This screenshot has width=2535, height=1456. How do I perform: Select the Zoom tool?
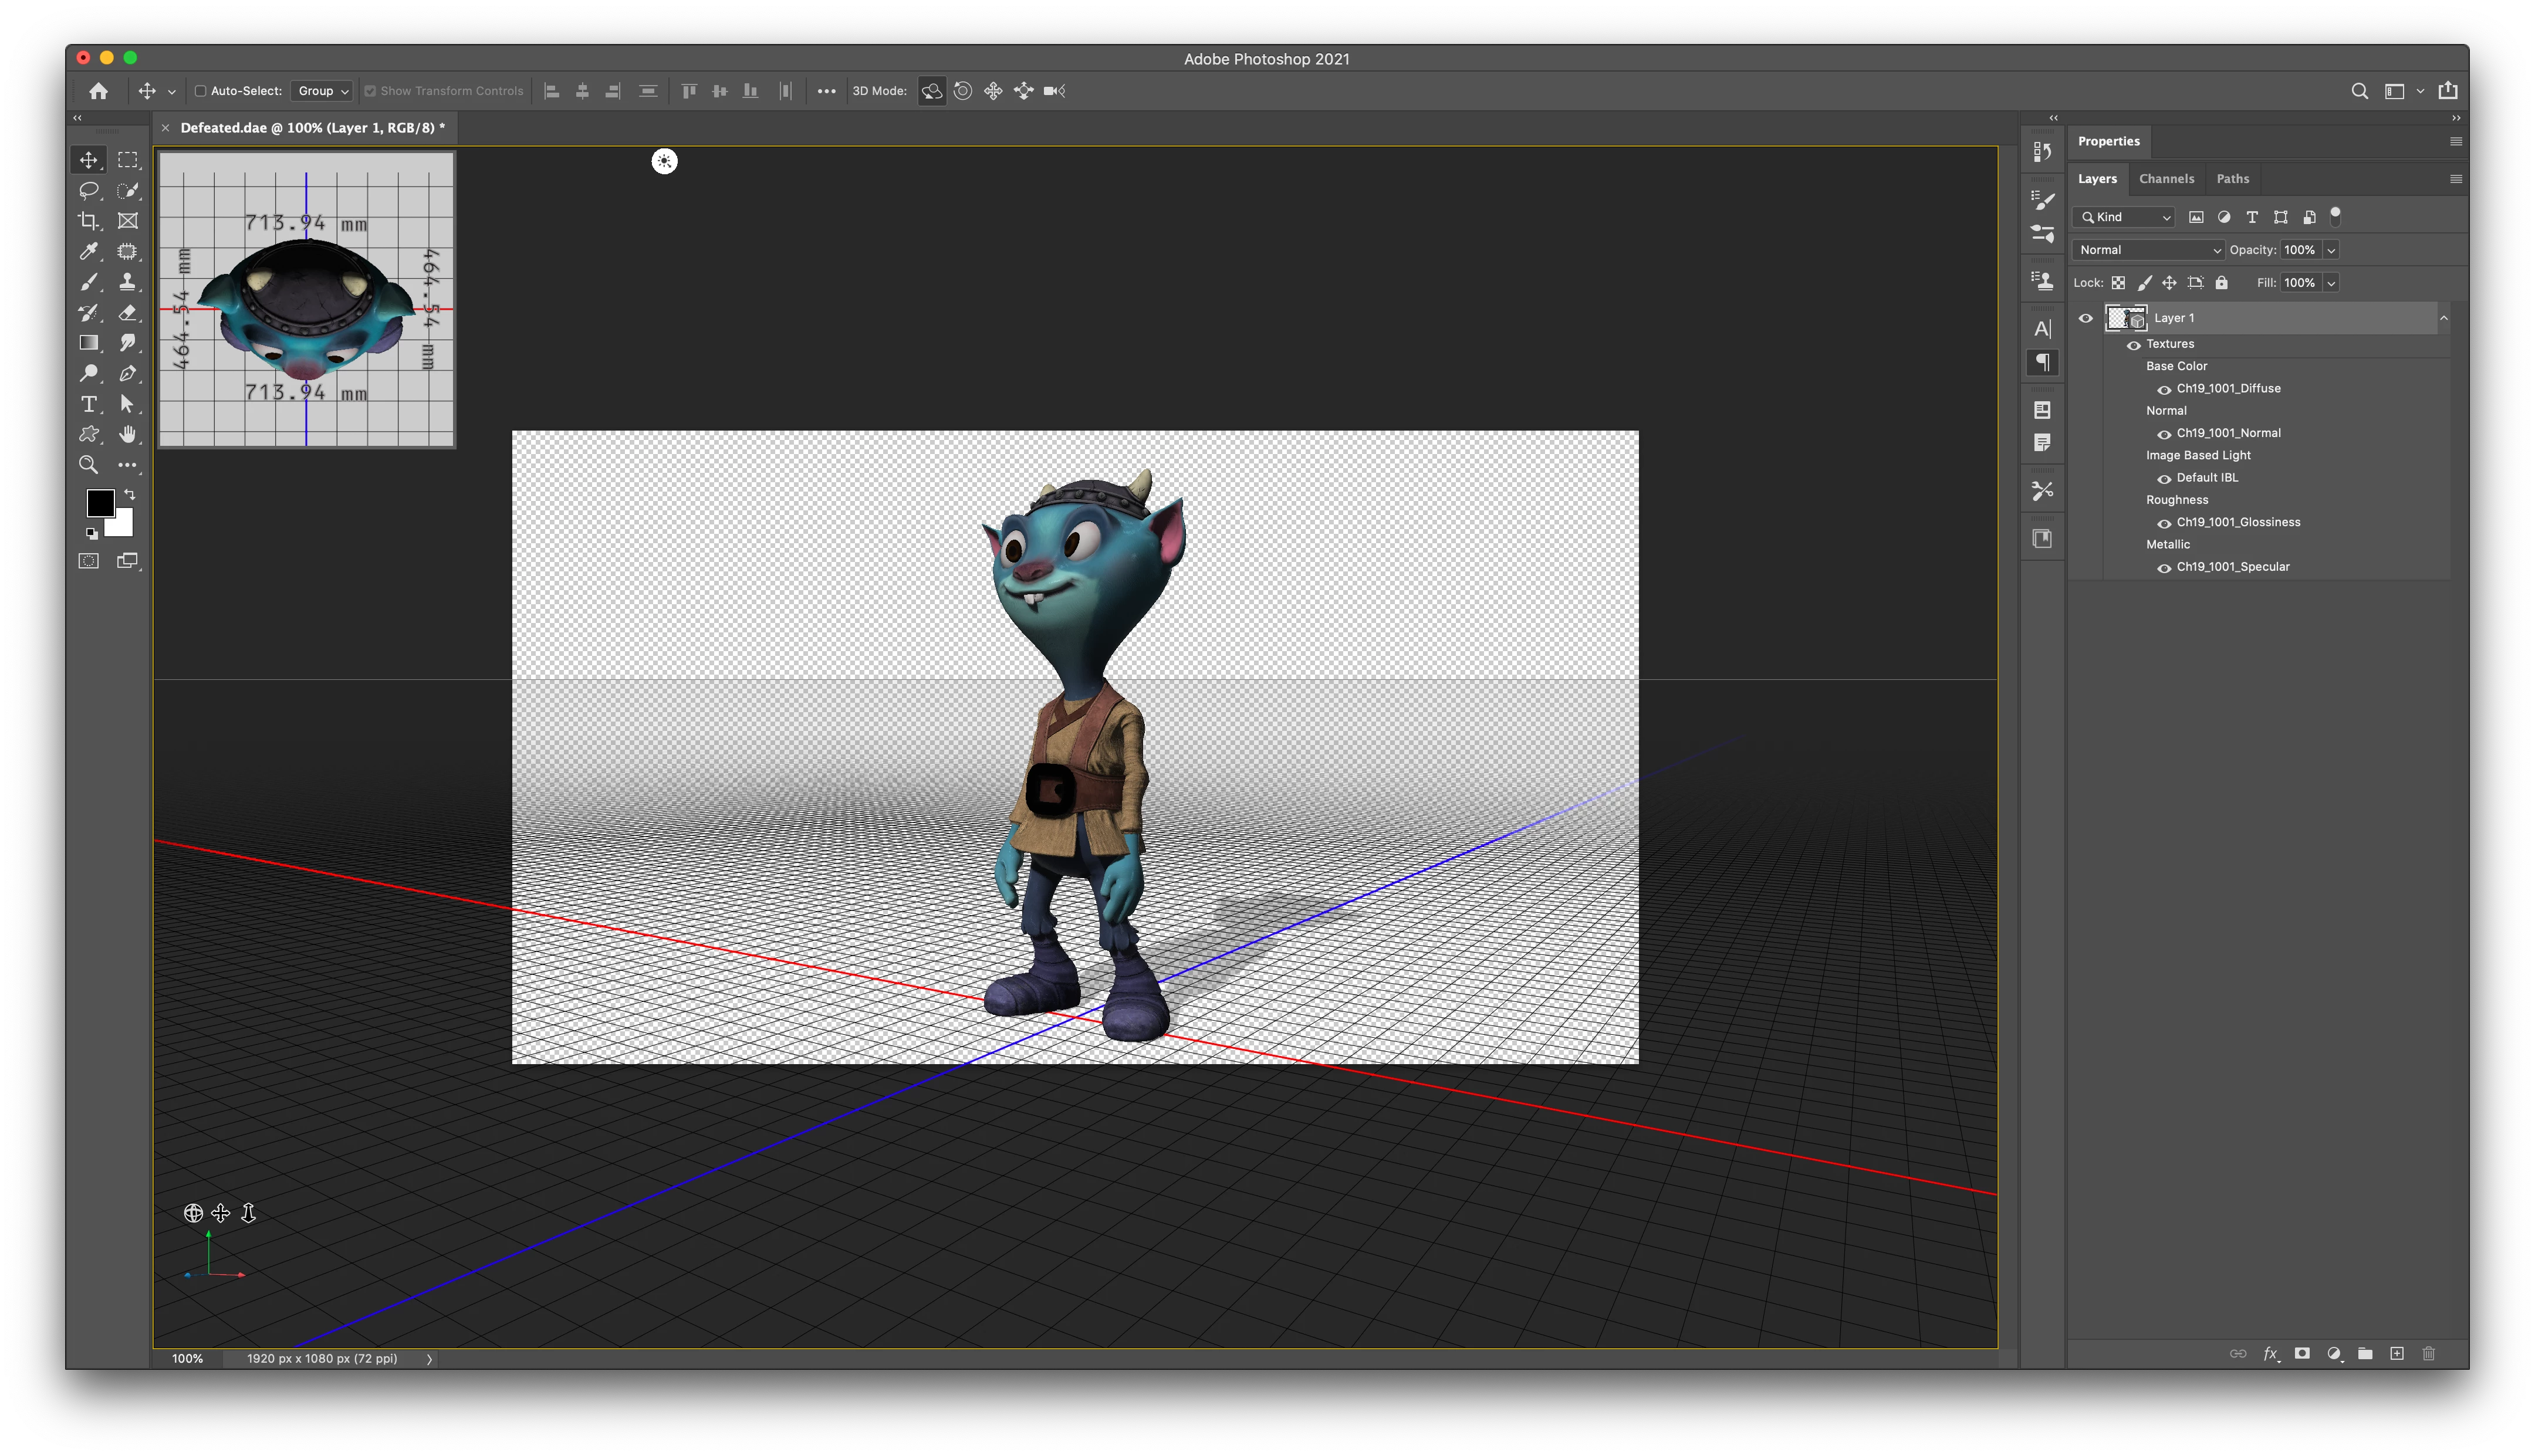click(89, 465)
